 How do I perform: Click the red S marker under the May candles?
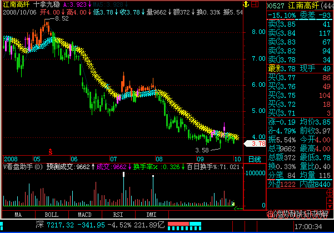[x=50, y=152]
